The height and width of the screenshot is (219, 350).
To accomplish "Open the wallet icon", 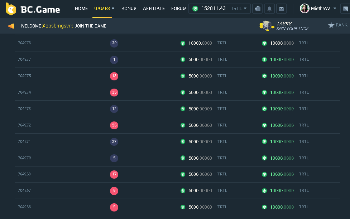I will [257, 9].
